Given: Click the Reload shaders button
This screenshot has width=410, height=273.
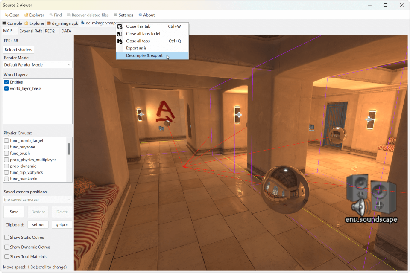Looking at the screenshot, I should (x=18, y=49).
